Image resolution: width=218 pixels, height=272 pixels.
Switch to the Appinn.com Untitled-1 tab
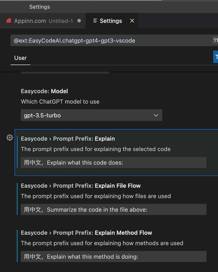[x=43, y=21]
